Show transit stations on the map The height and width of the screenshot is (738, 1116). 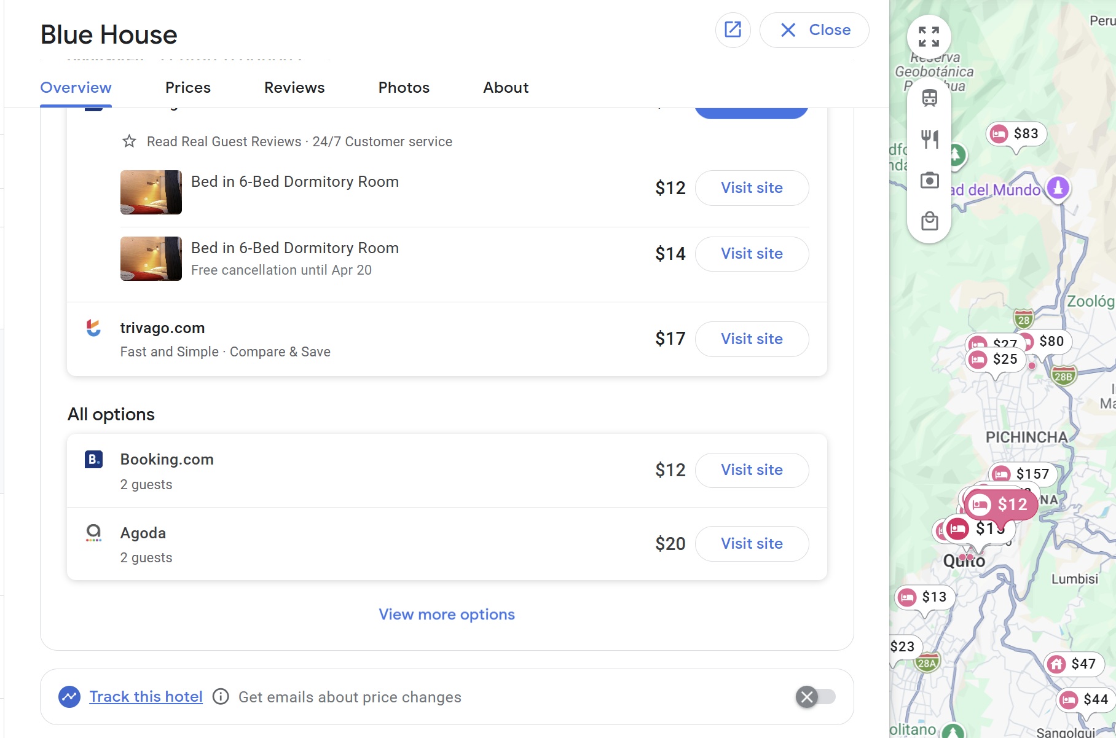(929, 98)
